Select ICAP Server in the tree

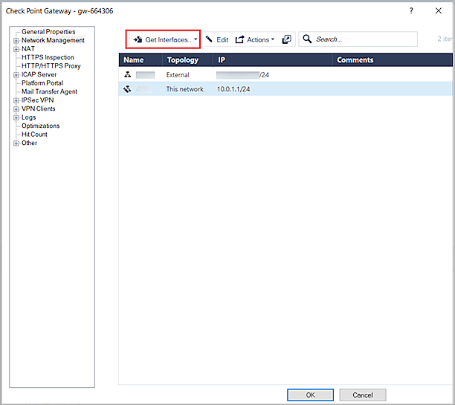39,74
